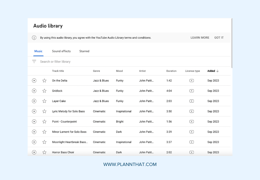This screenshot has width=260, height=180.
Task: Star the Layer Cake track
Action: pyautogui.click(x=44, y=101)
